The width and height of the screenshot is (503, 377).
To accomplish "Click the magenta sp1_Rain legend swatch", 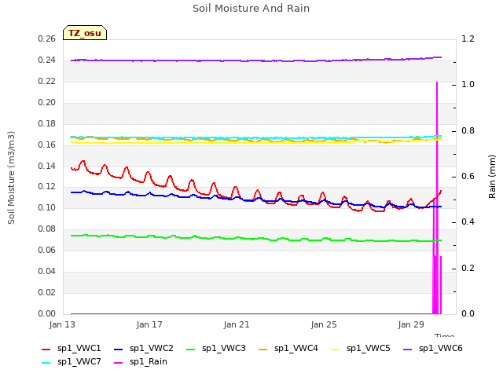I will point(119,363).
